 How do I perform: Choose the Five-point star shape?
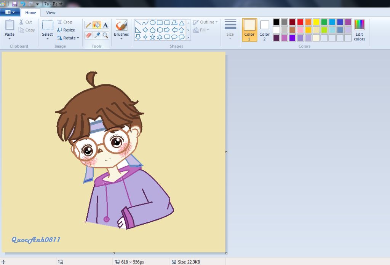click(152, 37)
